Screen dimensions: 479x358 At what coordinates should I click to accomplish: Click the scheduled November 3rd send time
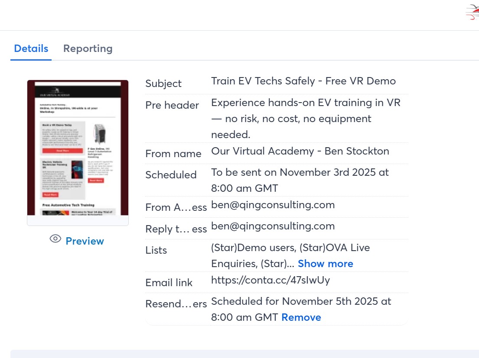click(x=300, y=180)
